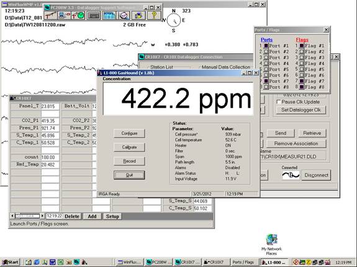Click the Remove Association button
357x267 pixels.
point(296,144)
